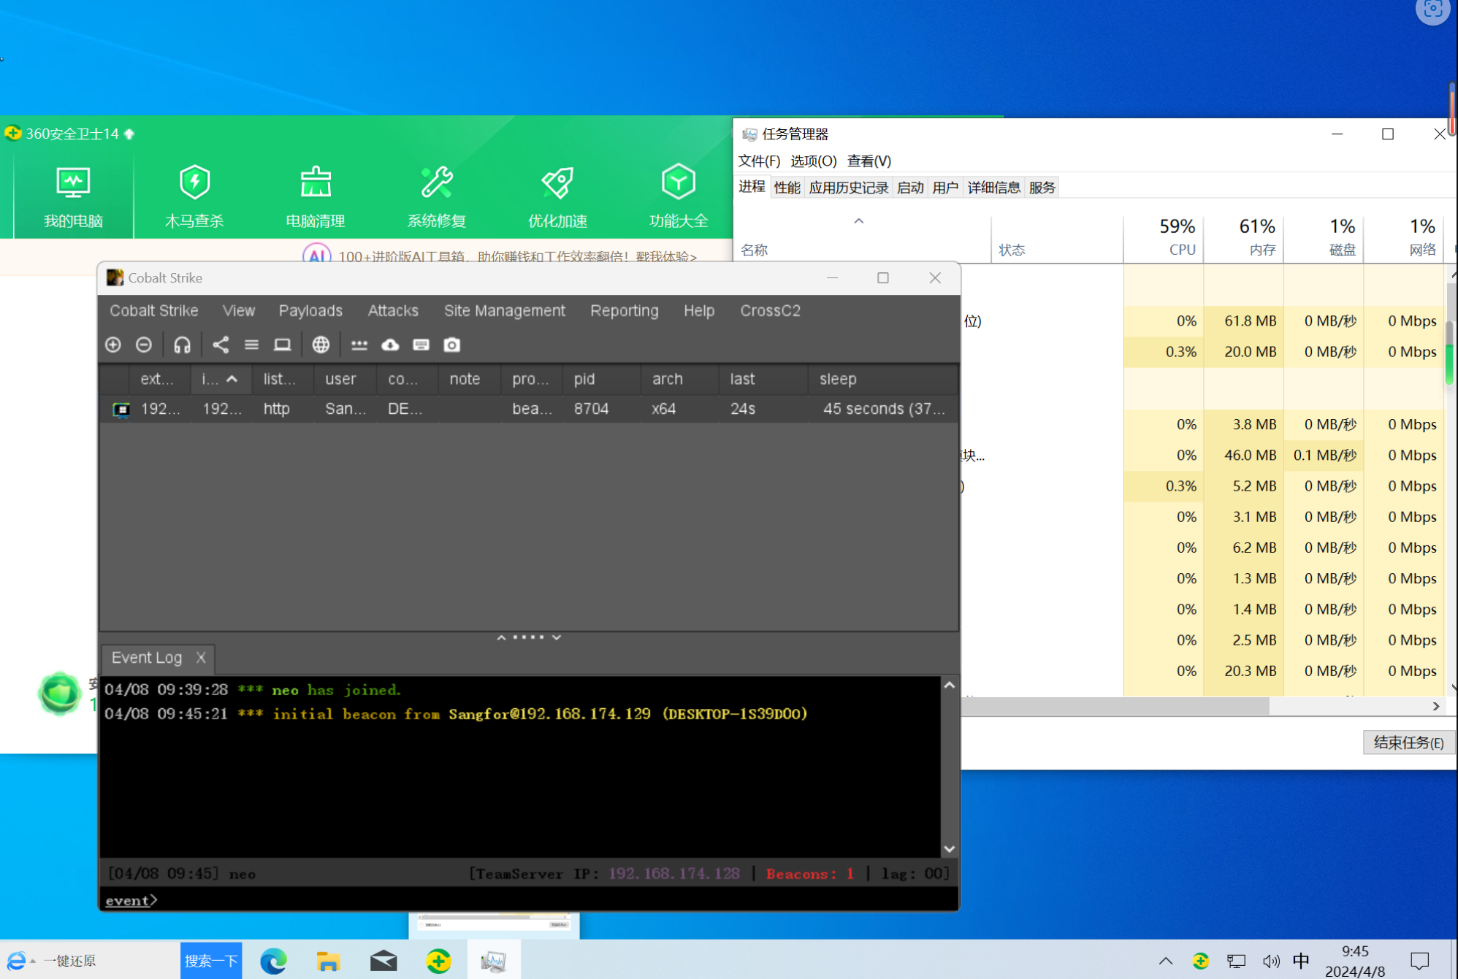This screenshot has width=1458, height=979.
Task: Switch to pivot graph view icon
Action: coord(221,345)
